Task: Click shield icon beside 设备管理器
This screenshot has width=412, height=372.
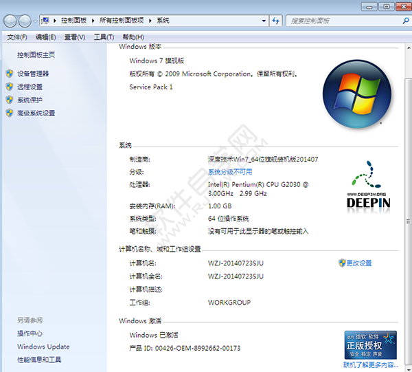Action: point(10,74)
